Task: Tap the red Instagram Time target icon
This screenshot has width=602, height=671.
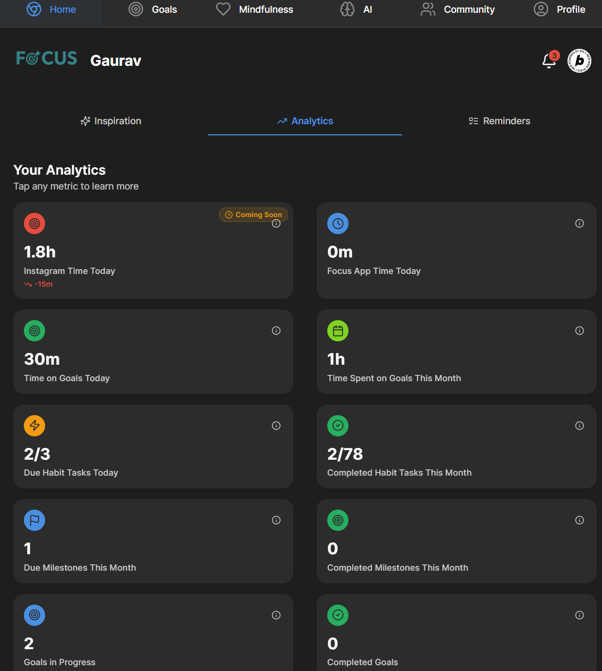Action: pos(34,223)
